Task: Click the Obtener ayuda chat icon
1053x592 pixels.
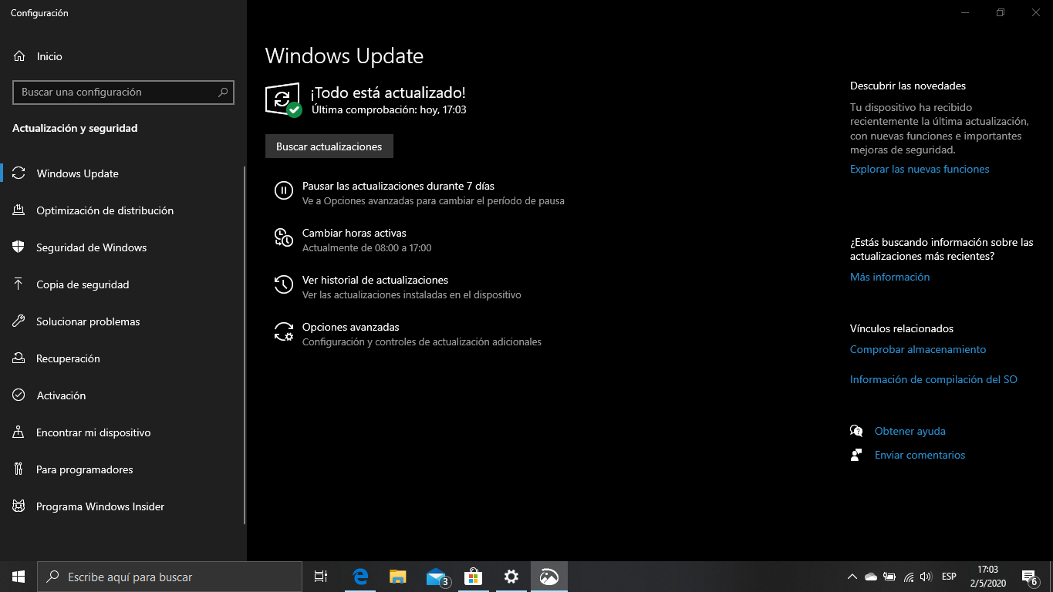Action: pos(856,431)
